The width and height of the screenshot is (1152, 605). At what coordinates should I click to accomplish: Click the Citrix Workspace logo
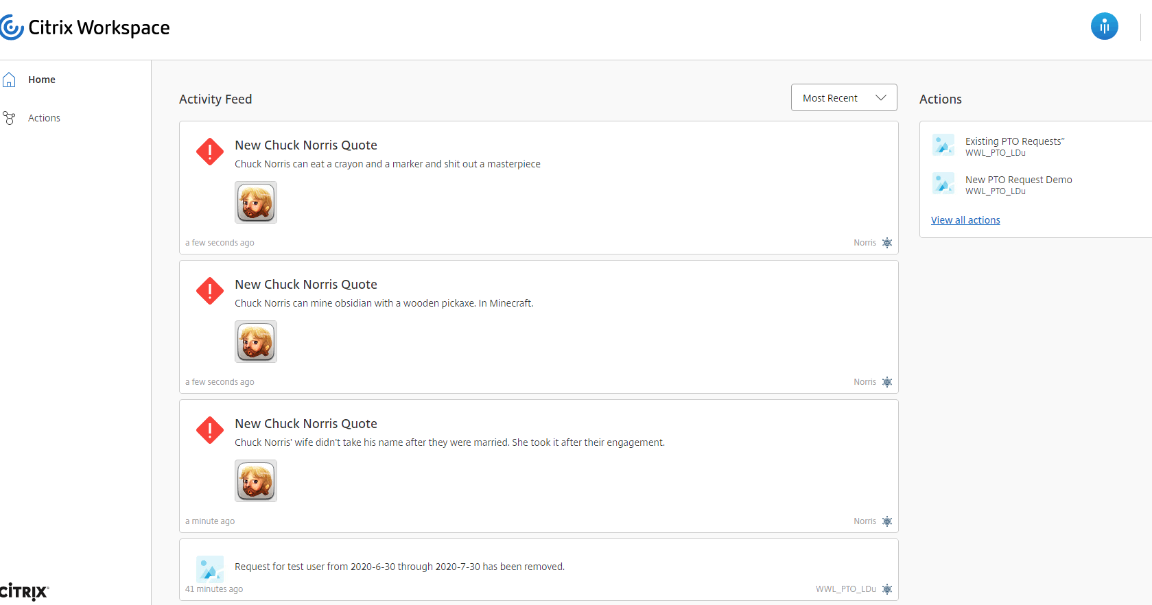[x=85, y=27]
